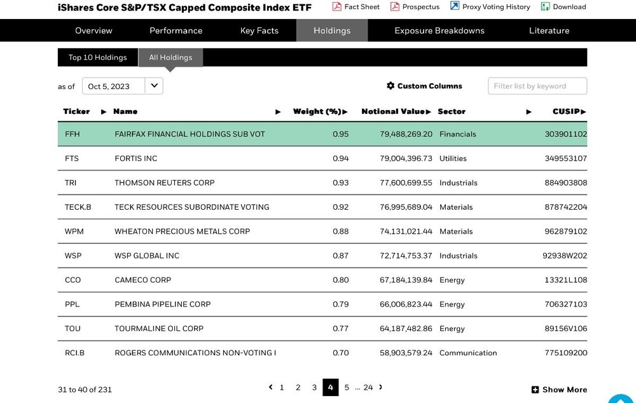Jump to page 24 of holdings

point(368,388)
